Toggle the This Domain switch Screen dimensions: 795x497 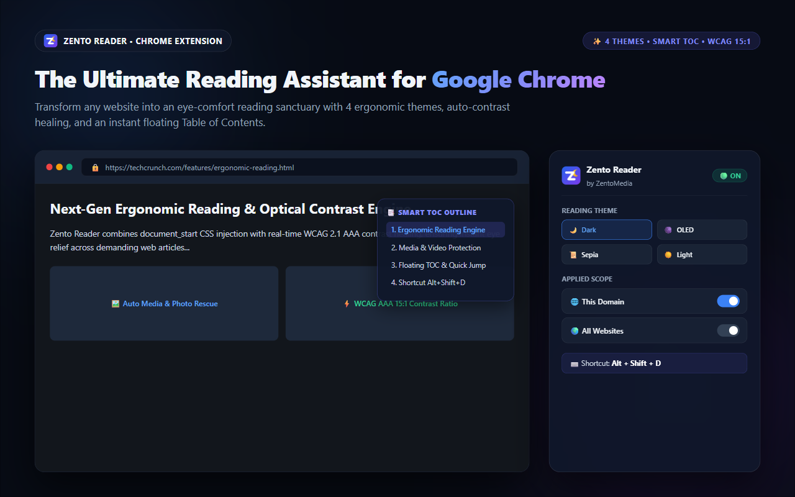tap(729, 301)
